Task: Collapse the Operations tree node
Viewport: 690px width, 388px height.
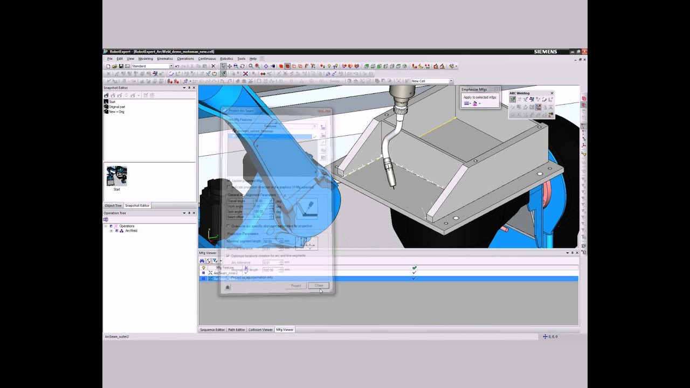Action: [x=106, y=226]
